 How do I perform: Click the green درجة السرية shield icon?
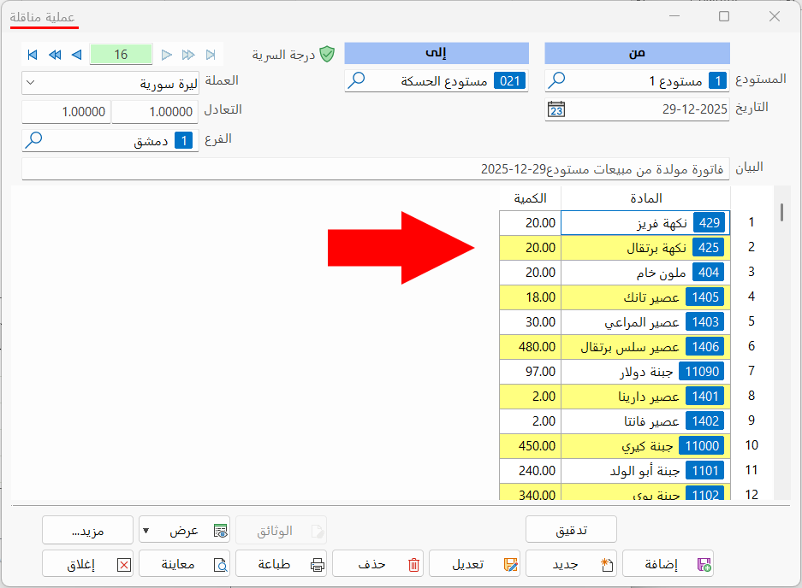click(326, 52)
